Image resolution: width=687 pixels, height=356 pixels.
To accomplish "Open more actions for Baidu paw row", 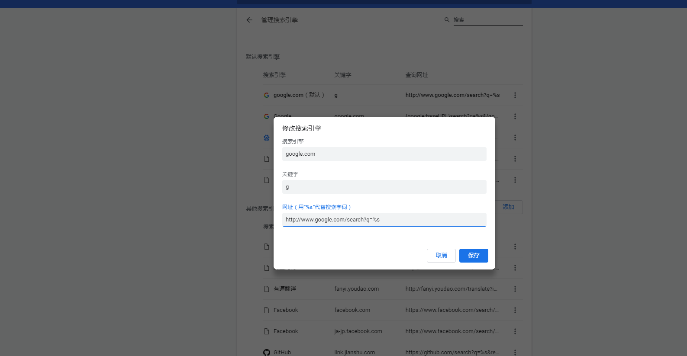I will (515, 138).
